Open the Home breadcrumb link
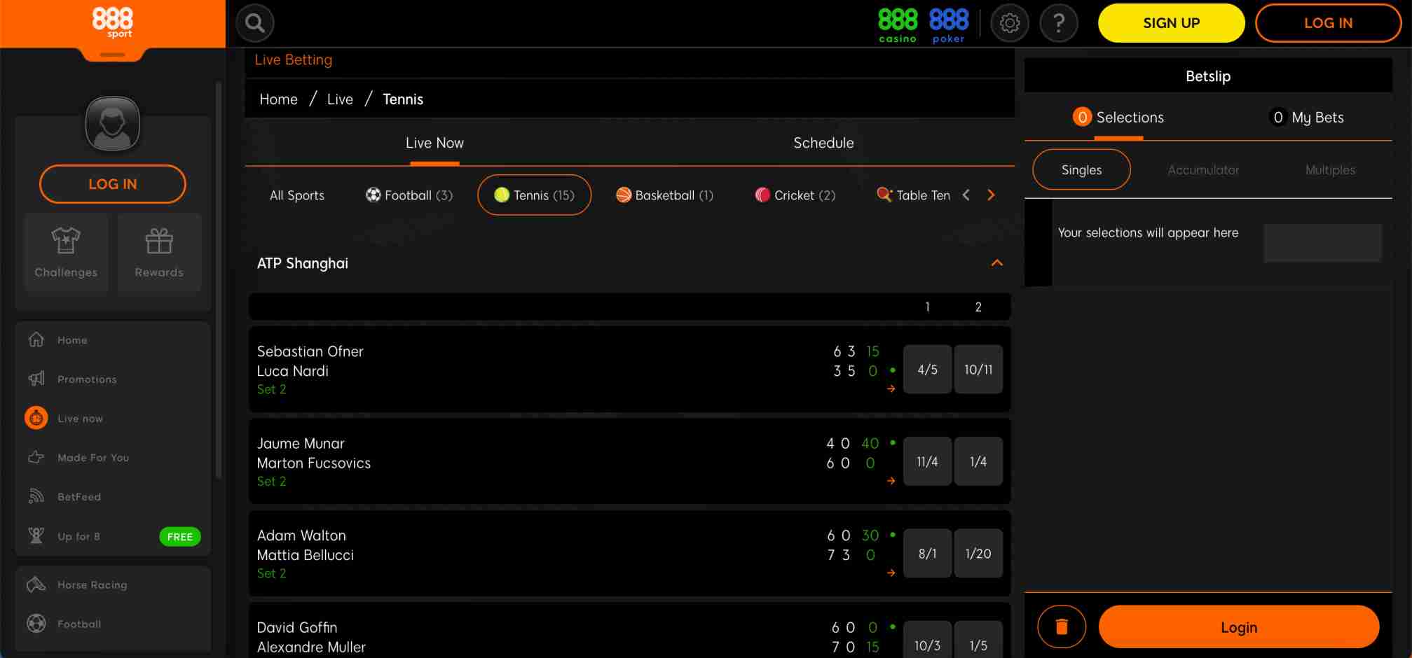Image resolution: width=1412 pixels, height=658 pixels. [277, 99]
